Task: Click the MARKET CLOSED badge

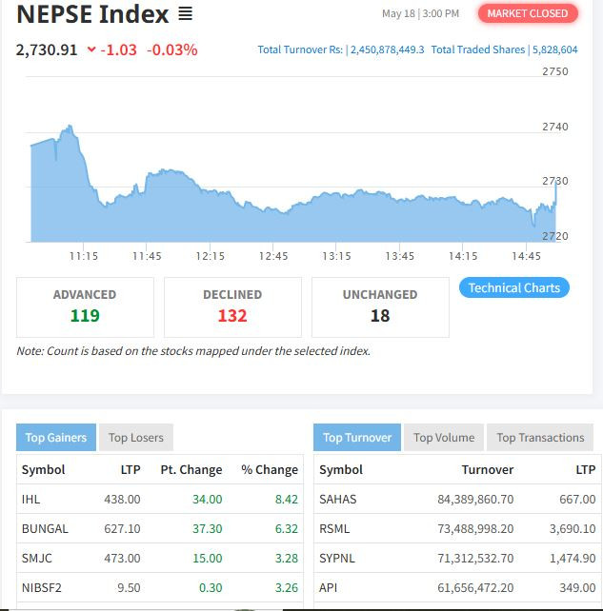Action: [528, 13]
